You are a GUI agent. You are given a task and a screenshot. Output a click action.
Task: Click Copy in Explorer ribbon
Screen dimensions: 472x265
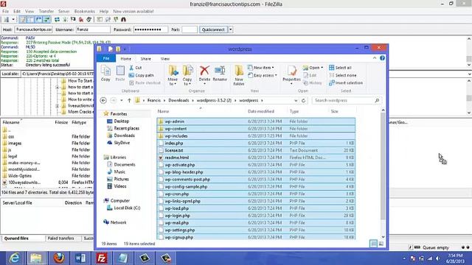coord(105,74)
